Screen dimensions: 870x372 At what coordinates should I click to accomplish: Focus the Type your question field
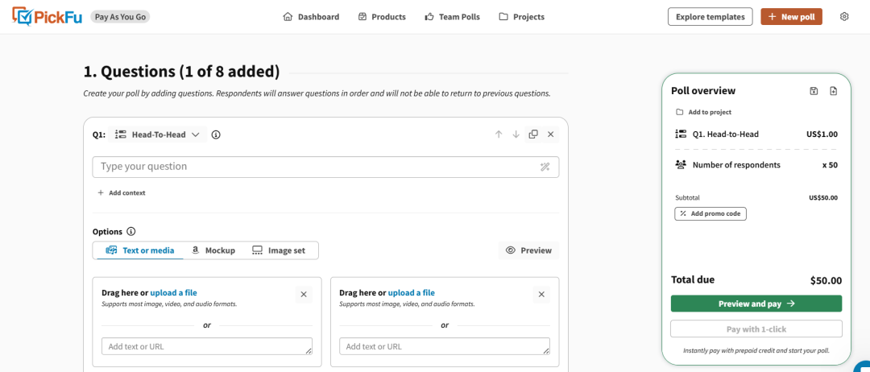[x=314, y=167]
